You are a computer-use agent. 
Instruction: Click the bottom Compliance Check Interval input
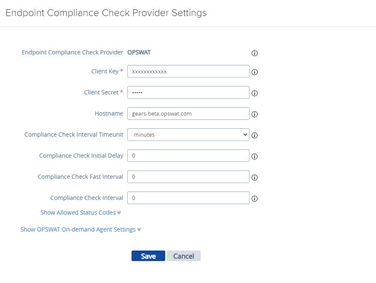[x=188, y=198]
